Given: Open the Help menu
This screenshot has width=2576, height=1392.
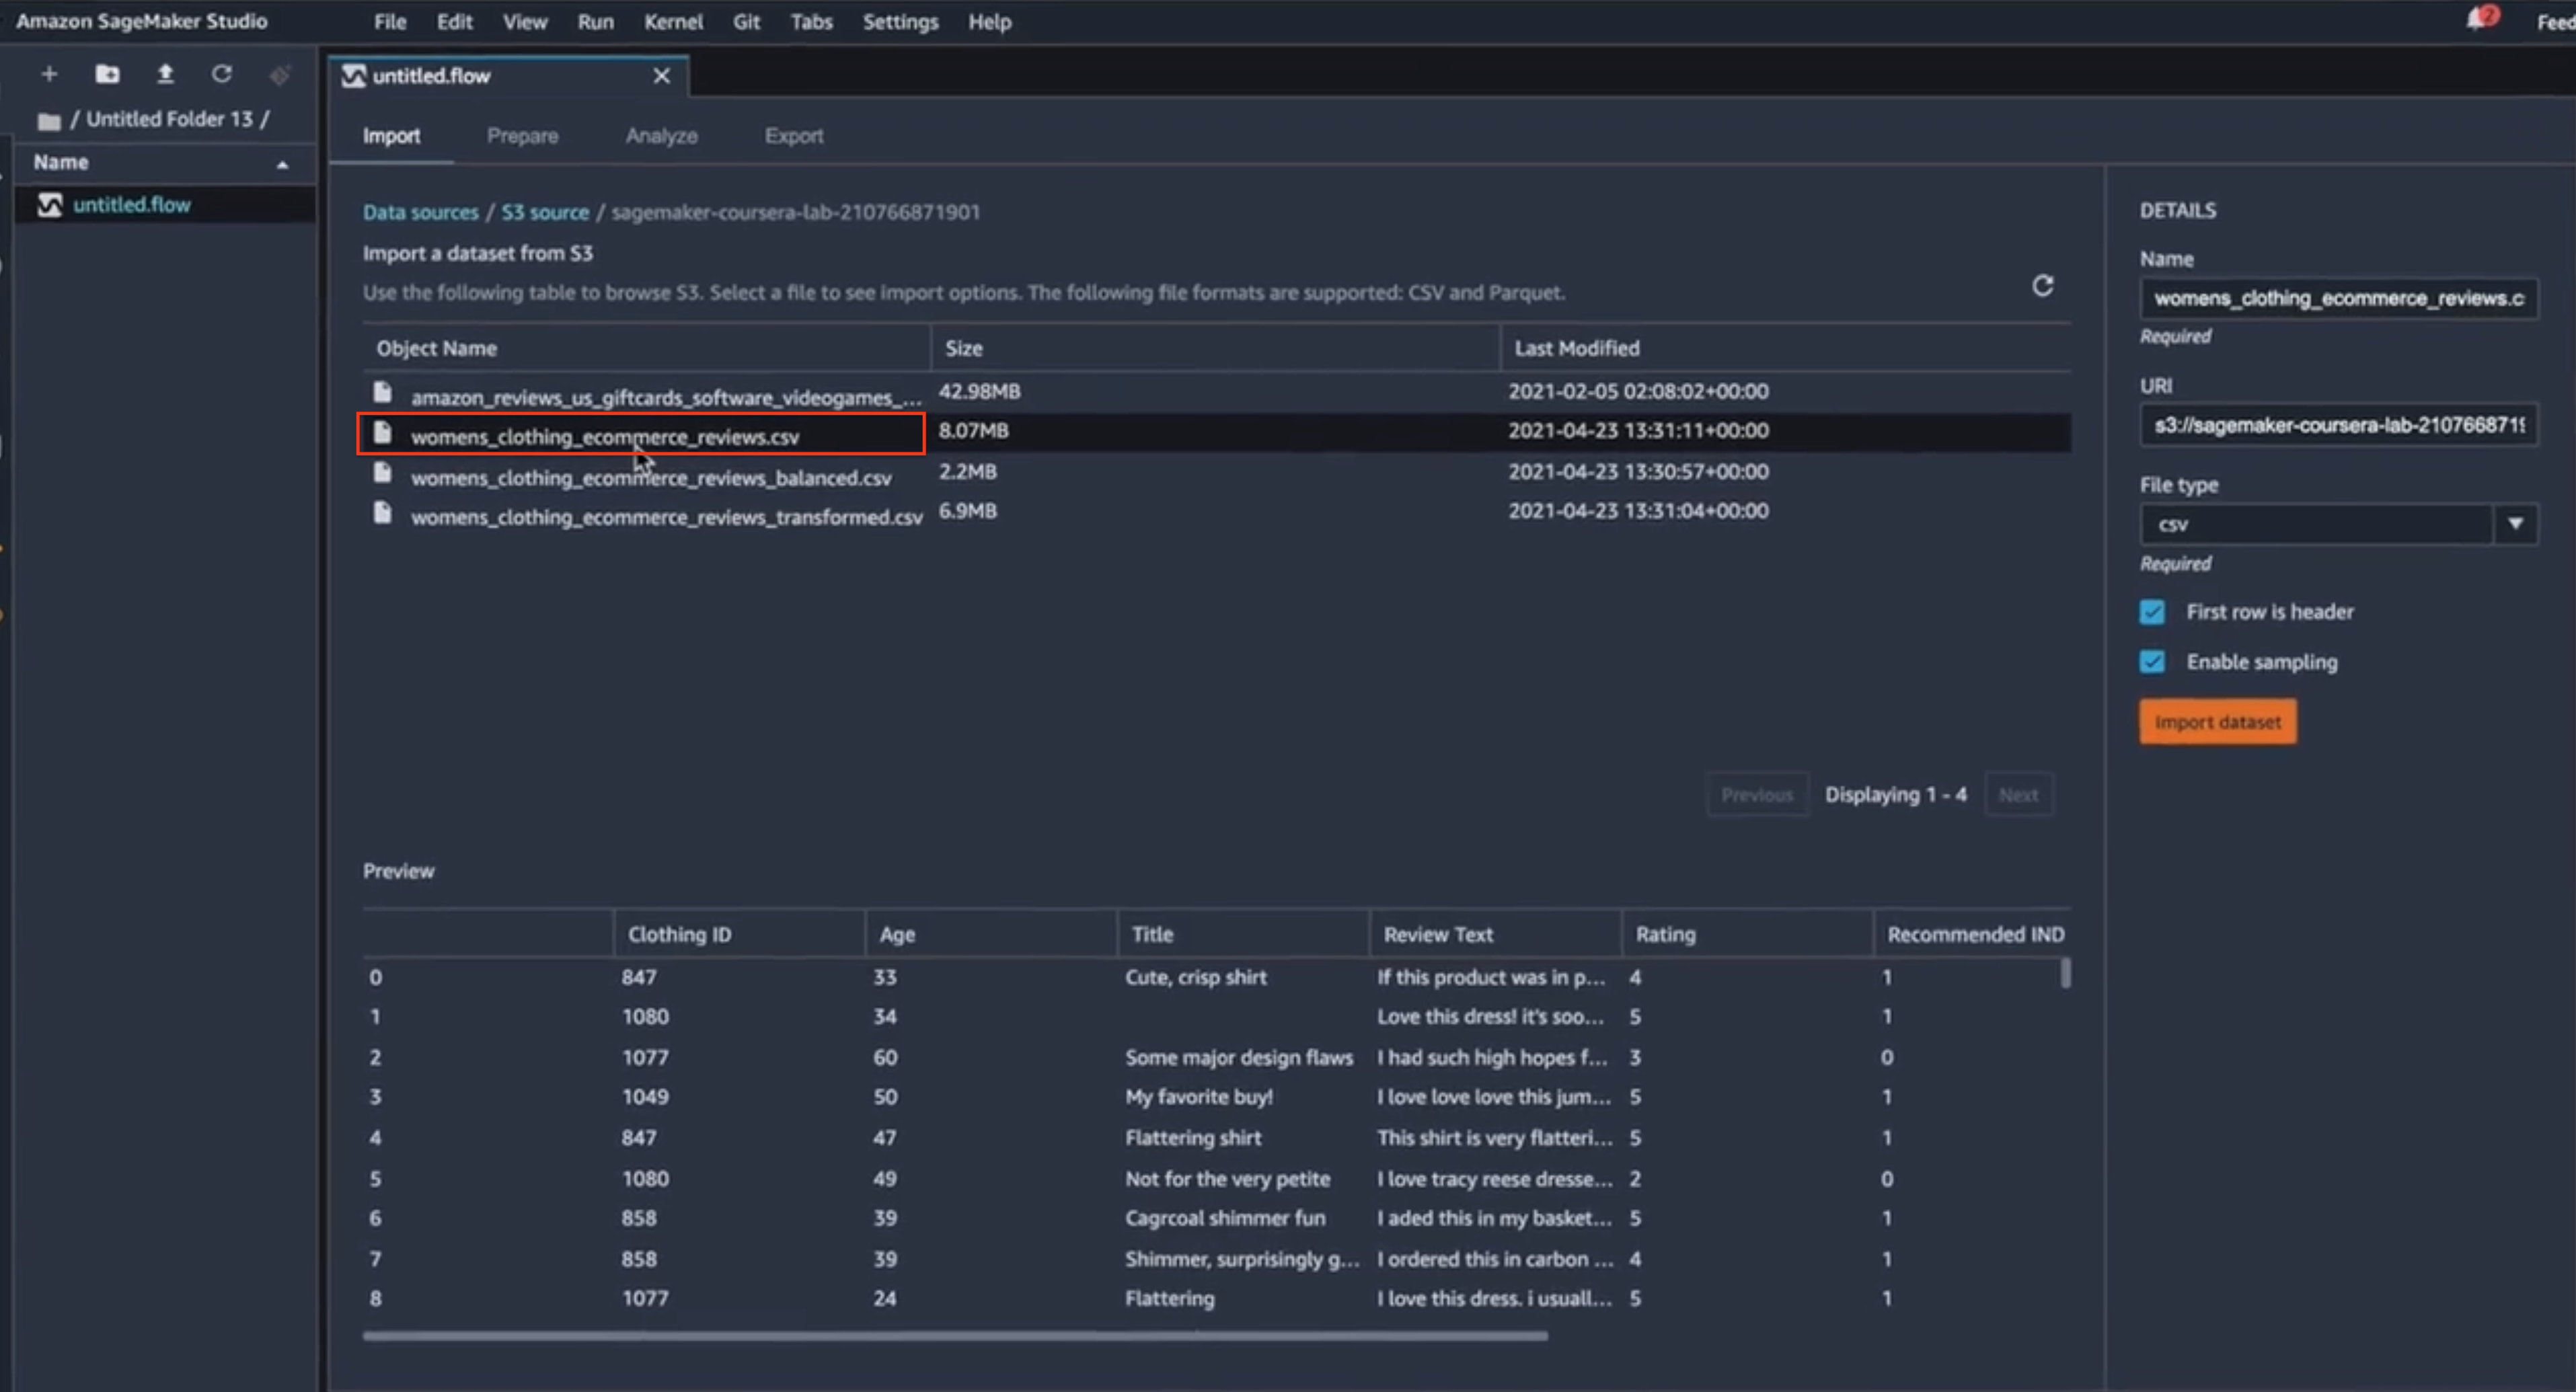Looking at the screenshot, I should pyautogui.click(x=989, y=22).
